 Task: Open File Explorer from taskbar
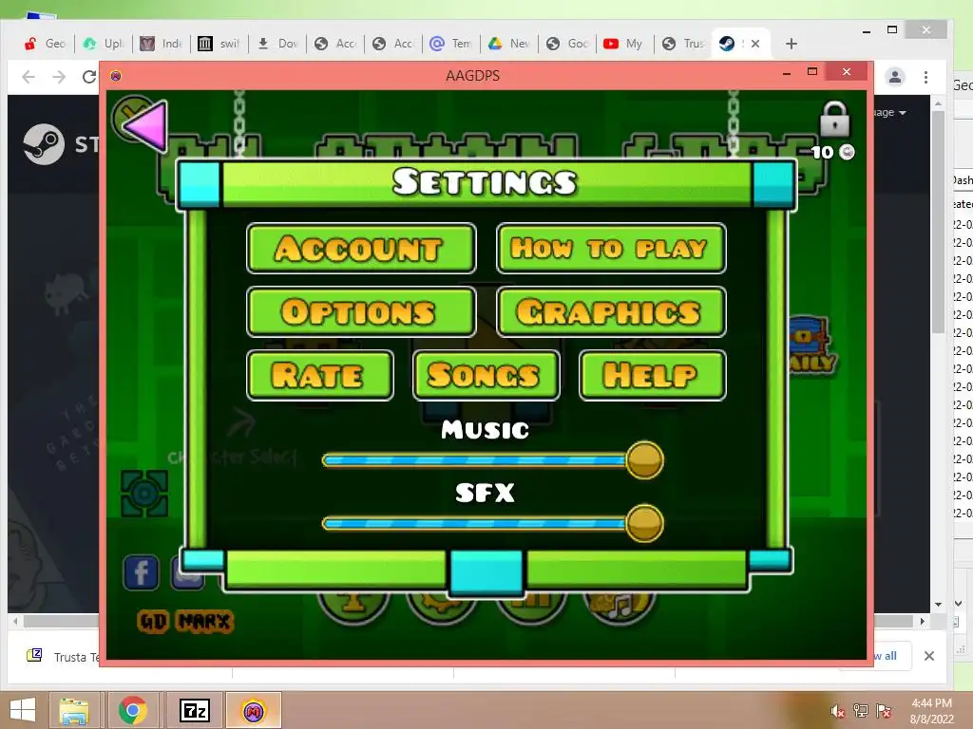pos(74,710)
